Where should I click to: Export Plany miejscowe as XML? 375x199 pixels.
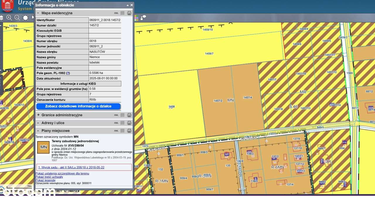click(116, 131)
